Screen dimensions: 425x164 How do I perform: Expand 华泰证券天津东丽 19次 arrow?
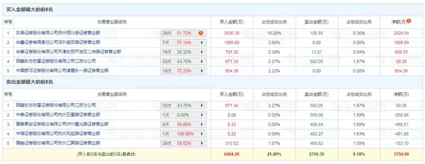point(201,52)
